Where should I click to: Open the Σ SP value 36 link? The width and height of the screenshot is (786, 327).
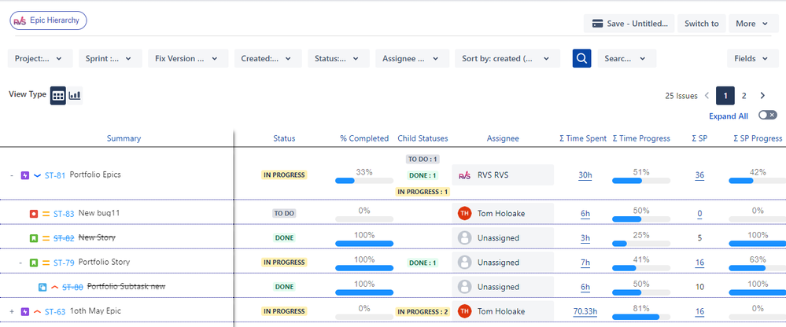(x=699, y=175)
